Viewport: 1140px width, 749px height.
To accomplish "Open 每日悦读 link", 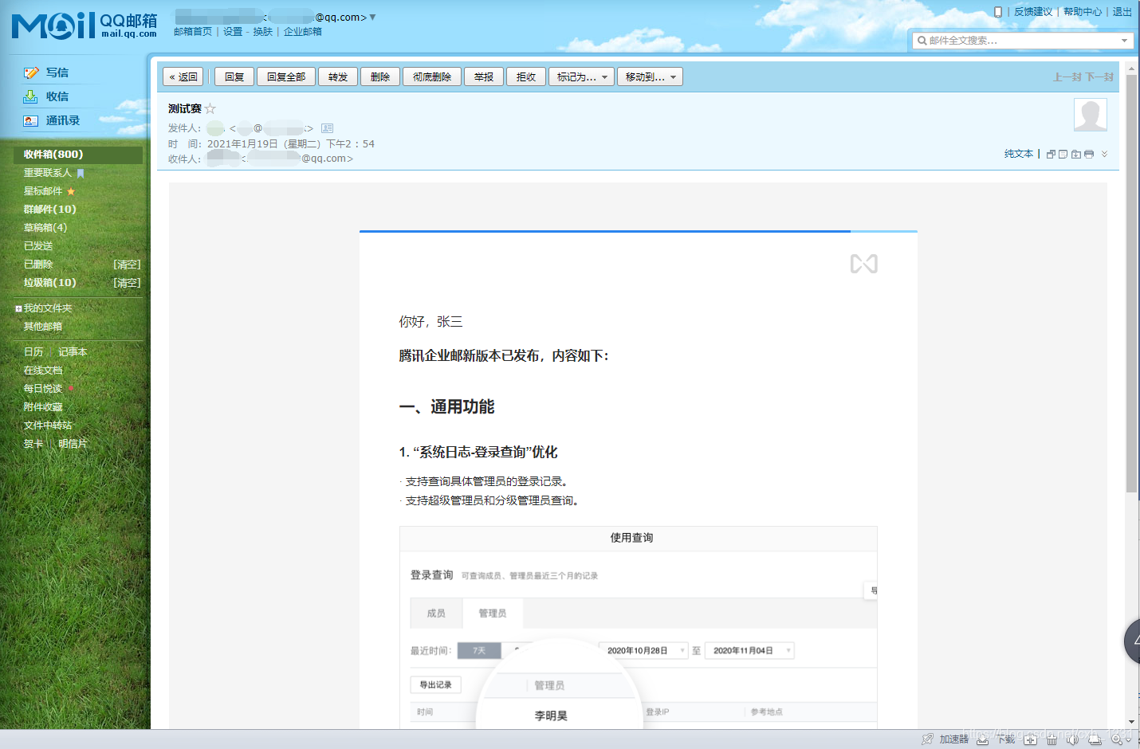I will pyautogui.click(x=43, y=389).
